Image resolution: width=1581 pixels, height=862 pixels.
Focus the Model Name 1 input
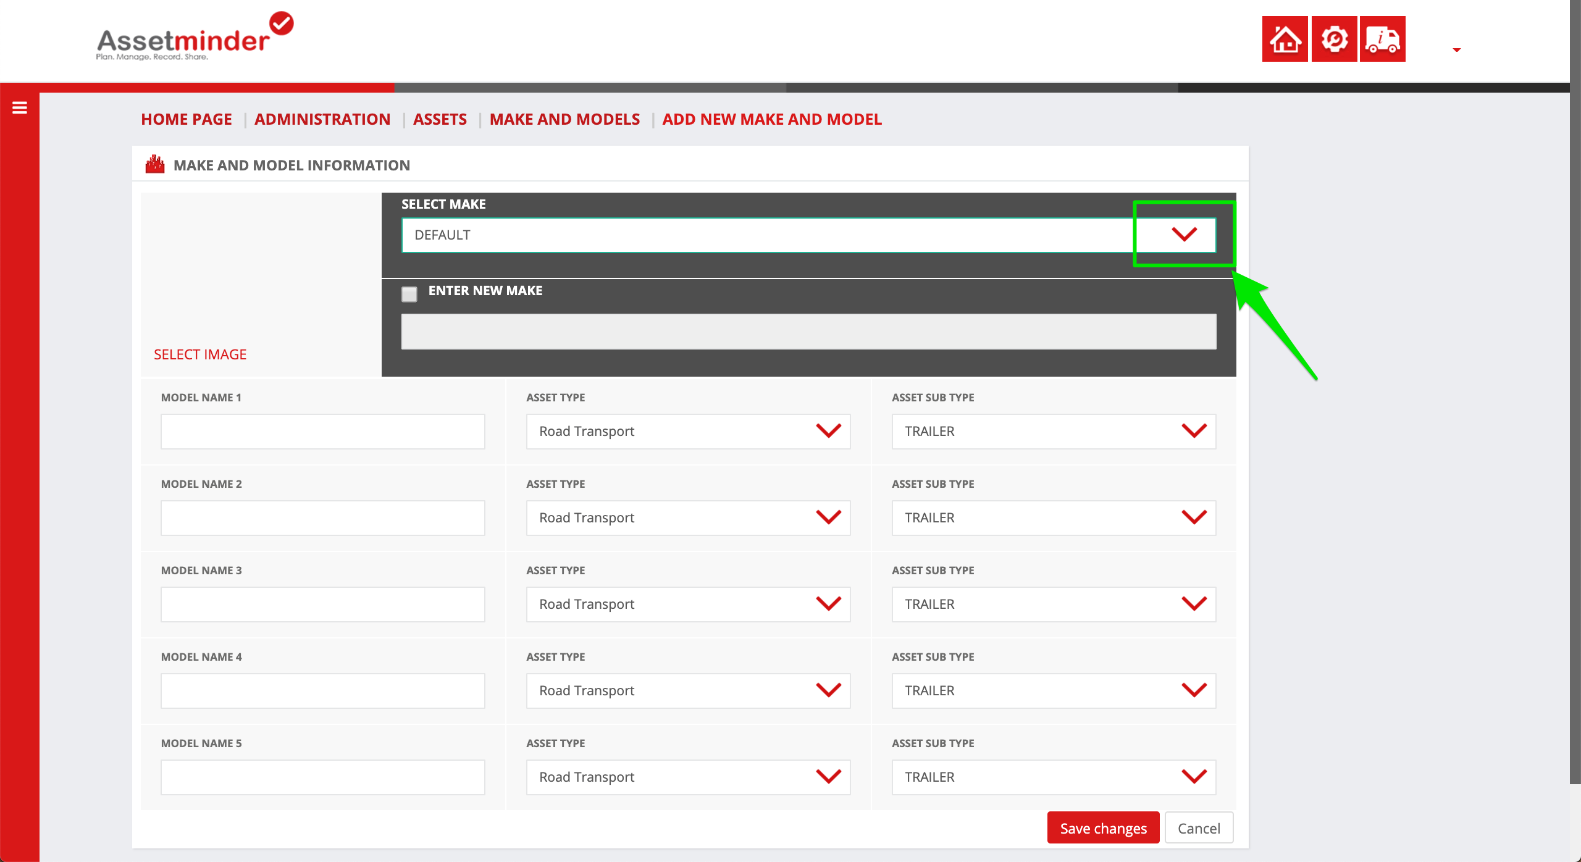322,431
